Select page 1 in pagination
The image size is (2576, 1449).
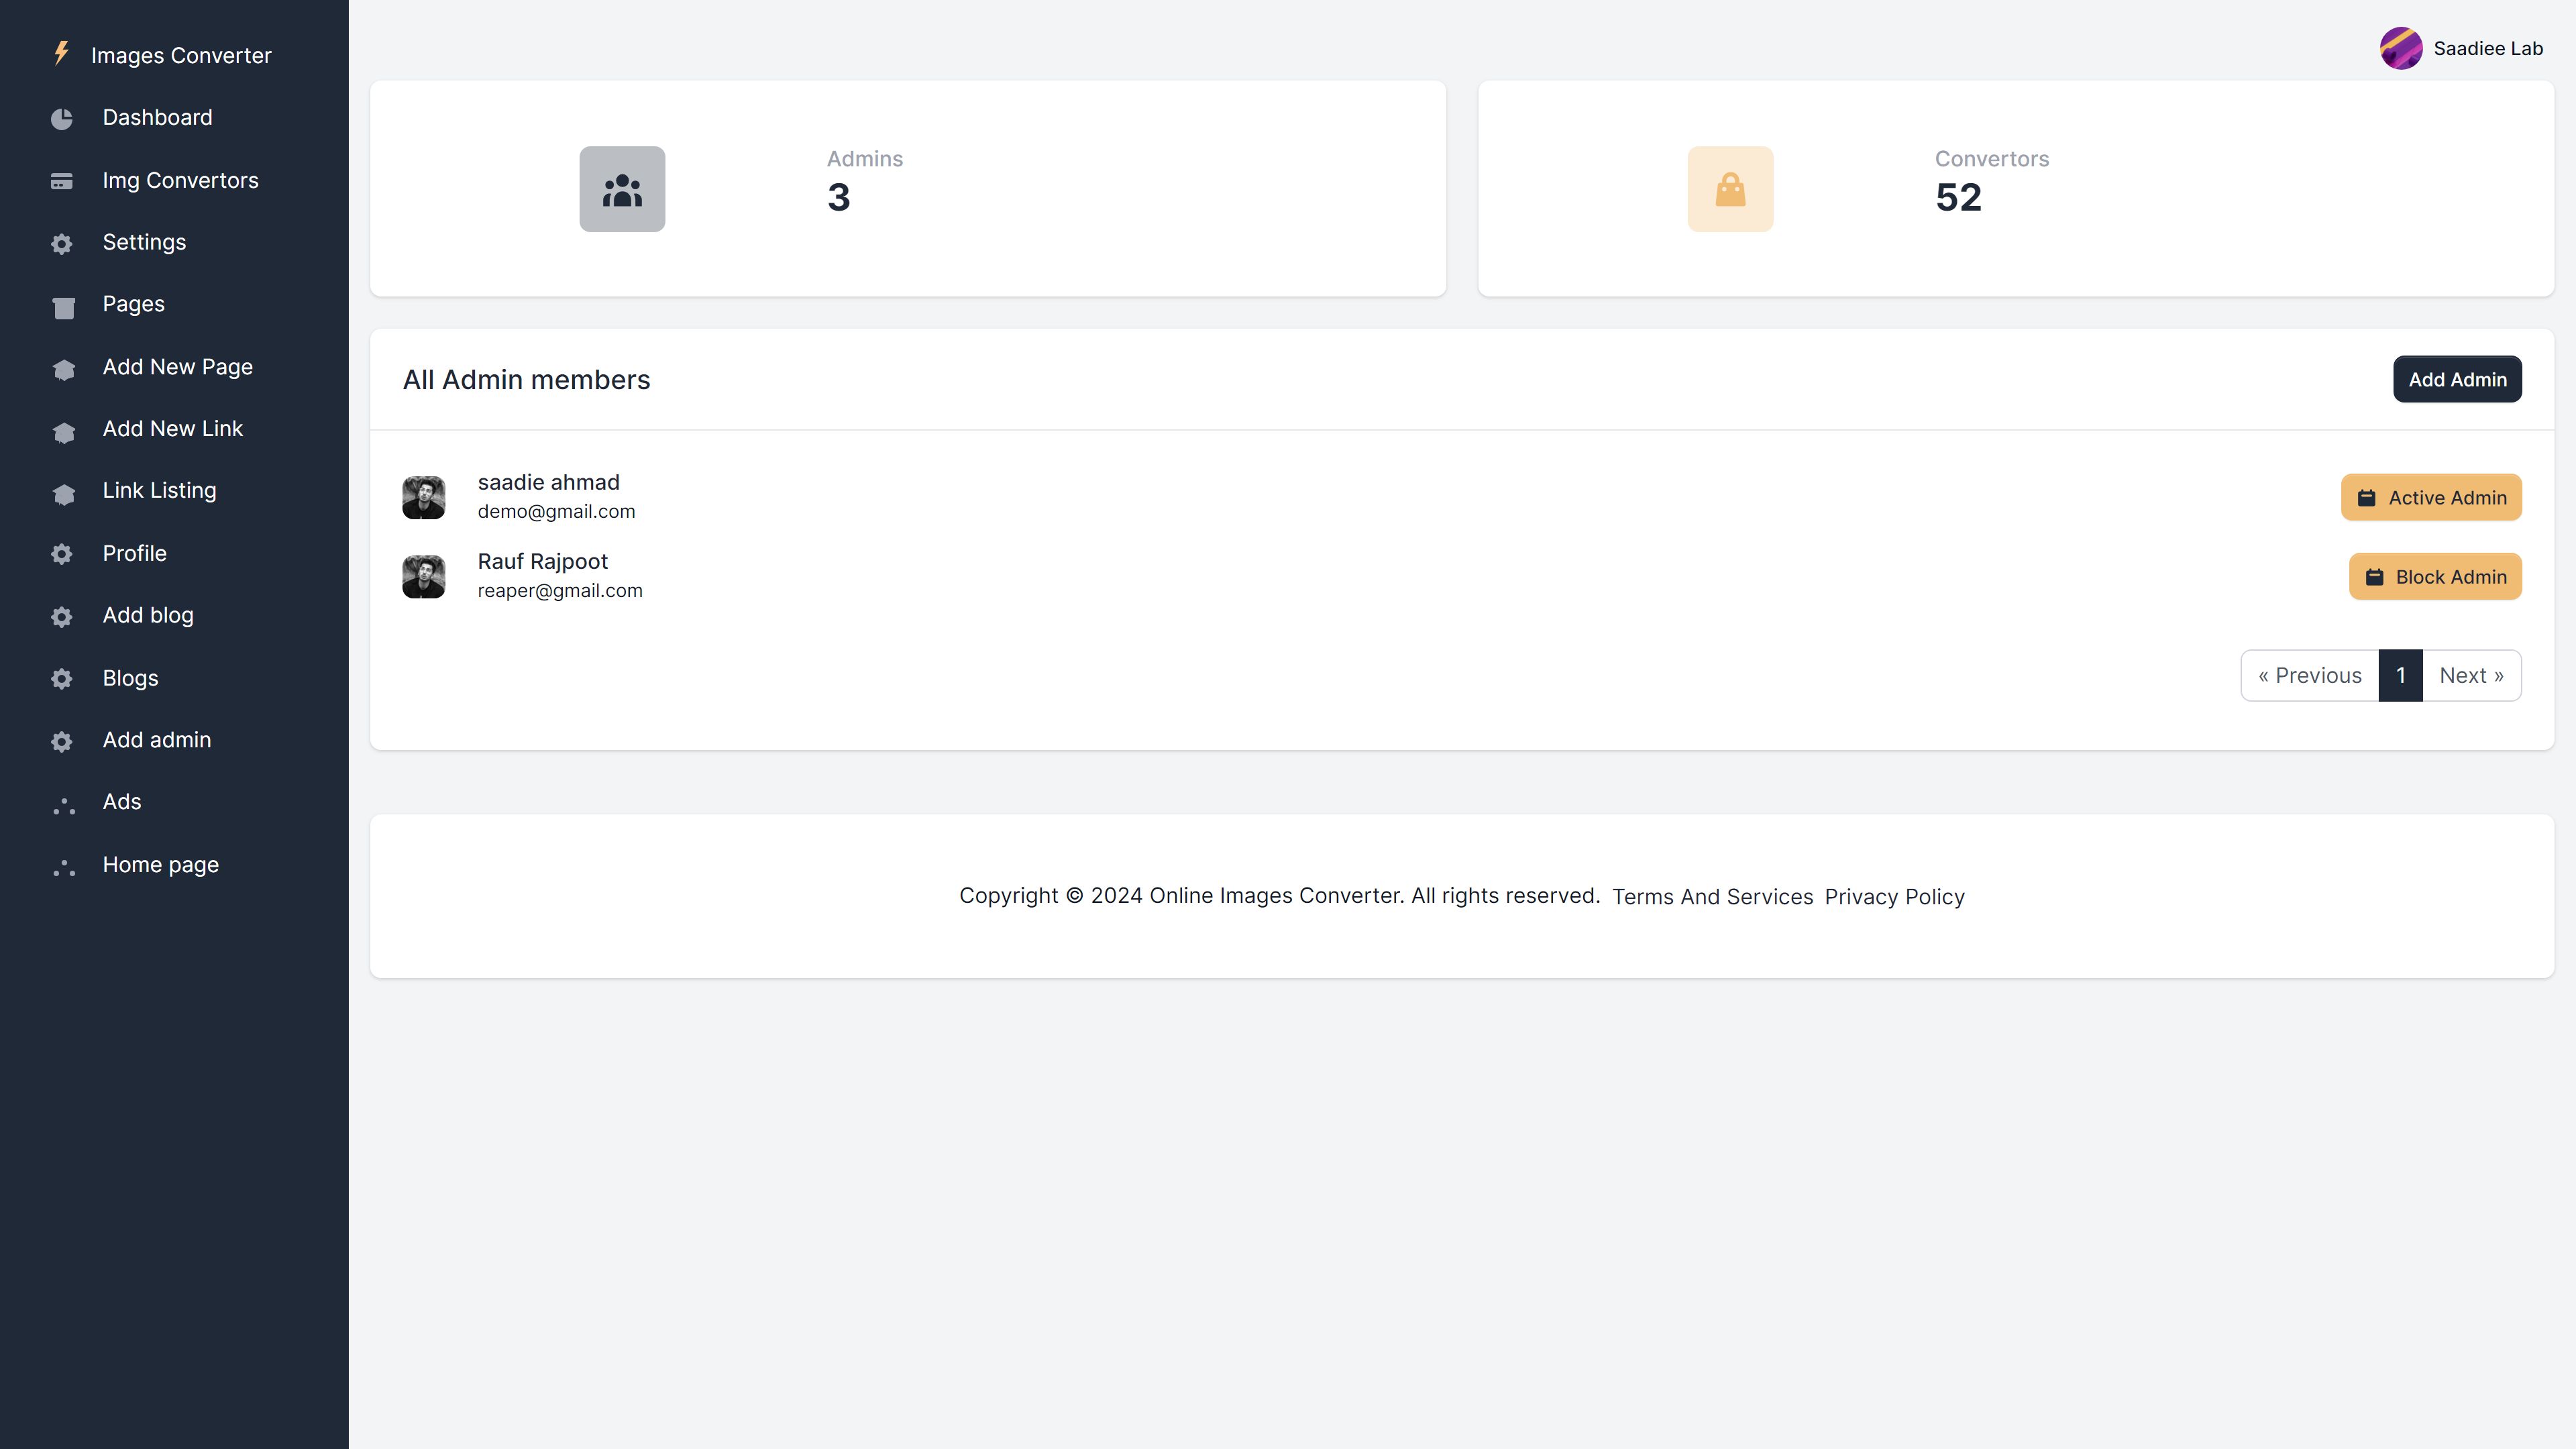pos(2400,676)
